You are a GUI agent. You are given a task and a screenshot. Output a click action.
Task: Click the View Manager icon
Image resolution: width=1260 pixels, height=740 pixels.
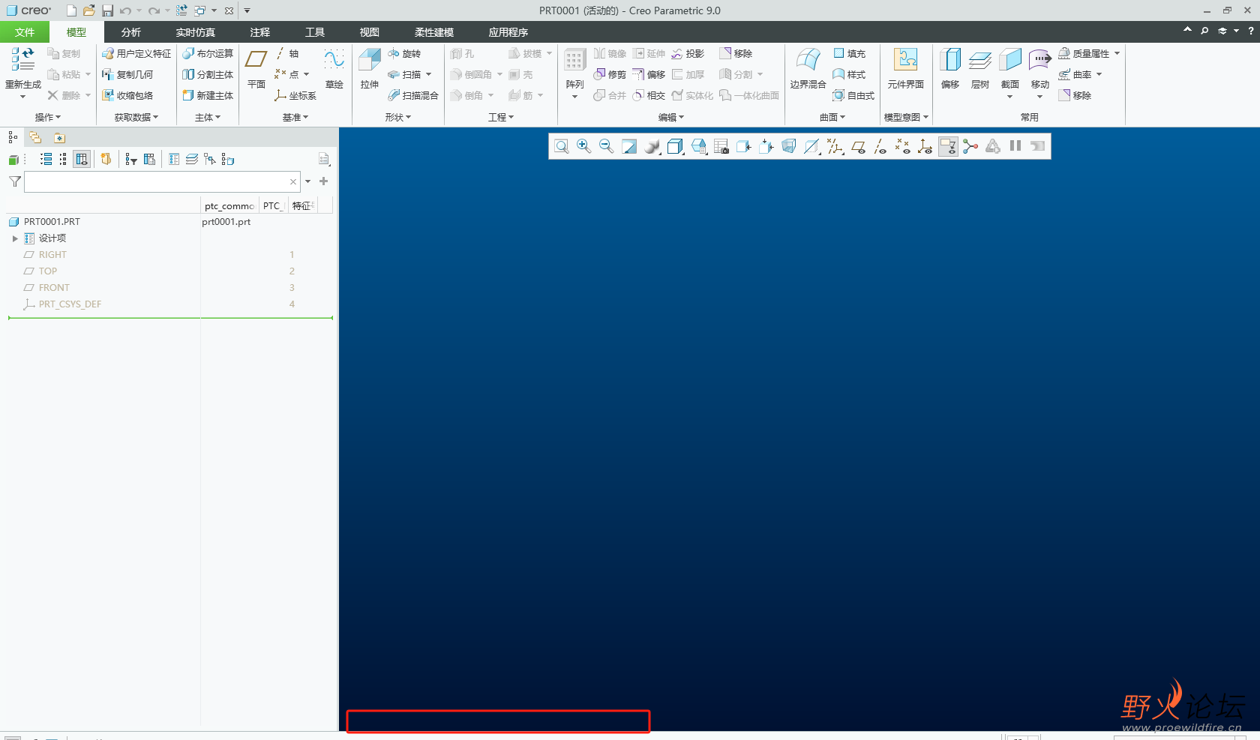coord(721,146)
